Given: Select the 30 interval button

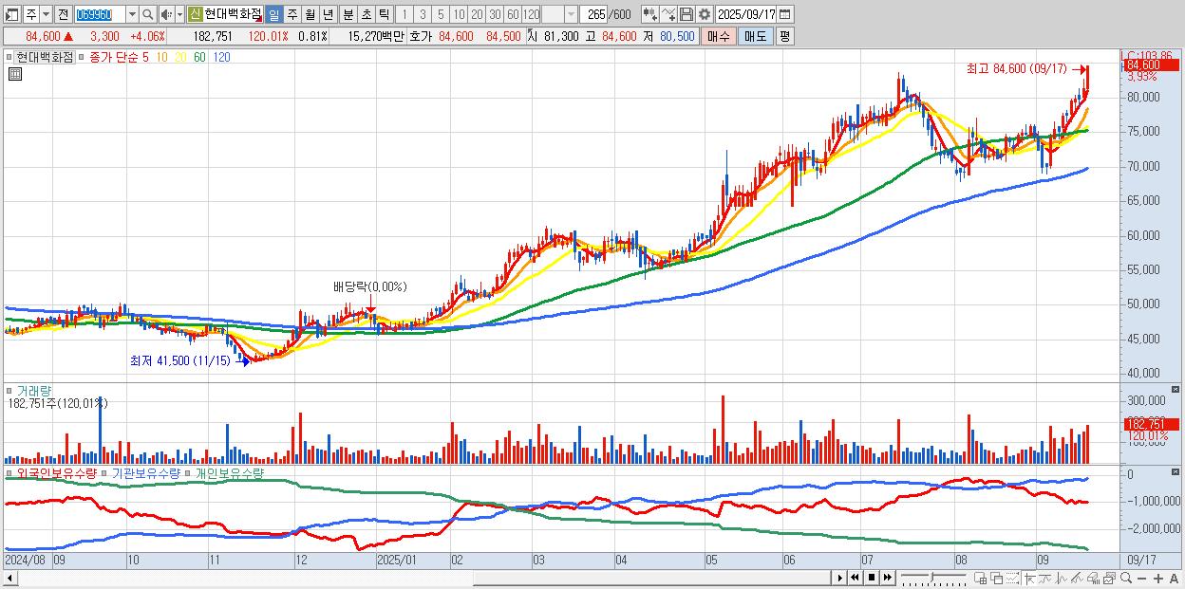Looking at the screenshot, I should pos(495,14).
